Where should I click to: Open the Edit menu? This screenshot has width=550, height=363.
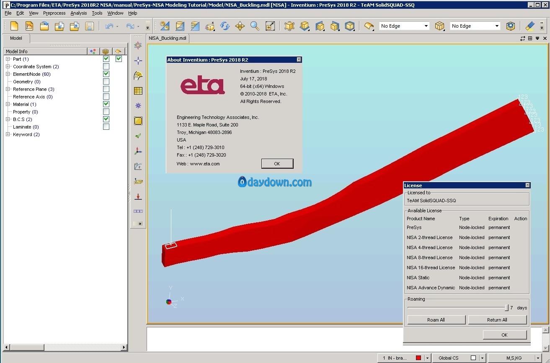20,13
